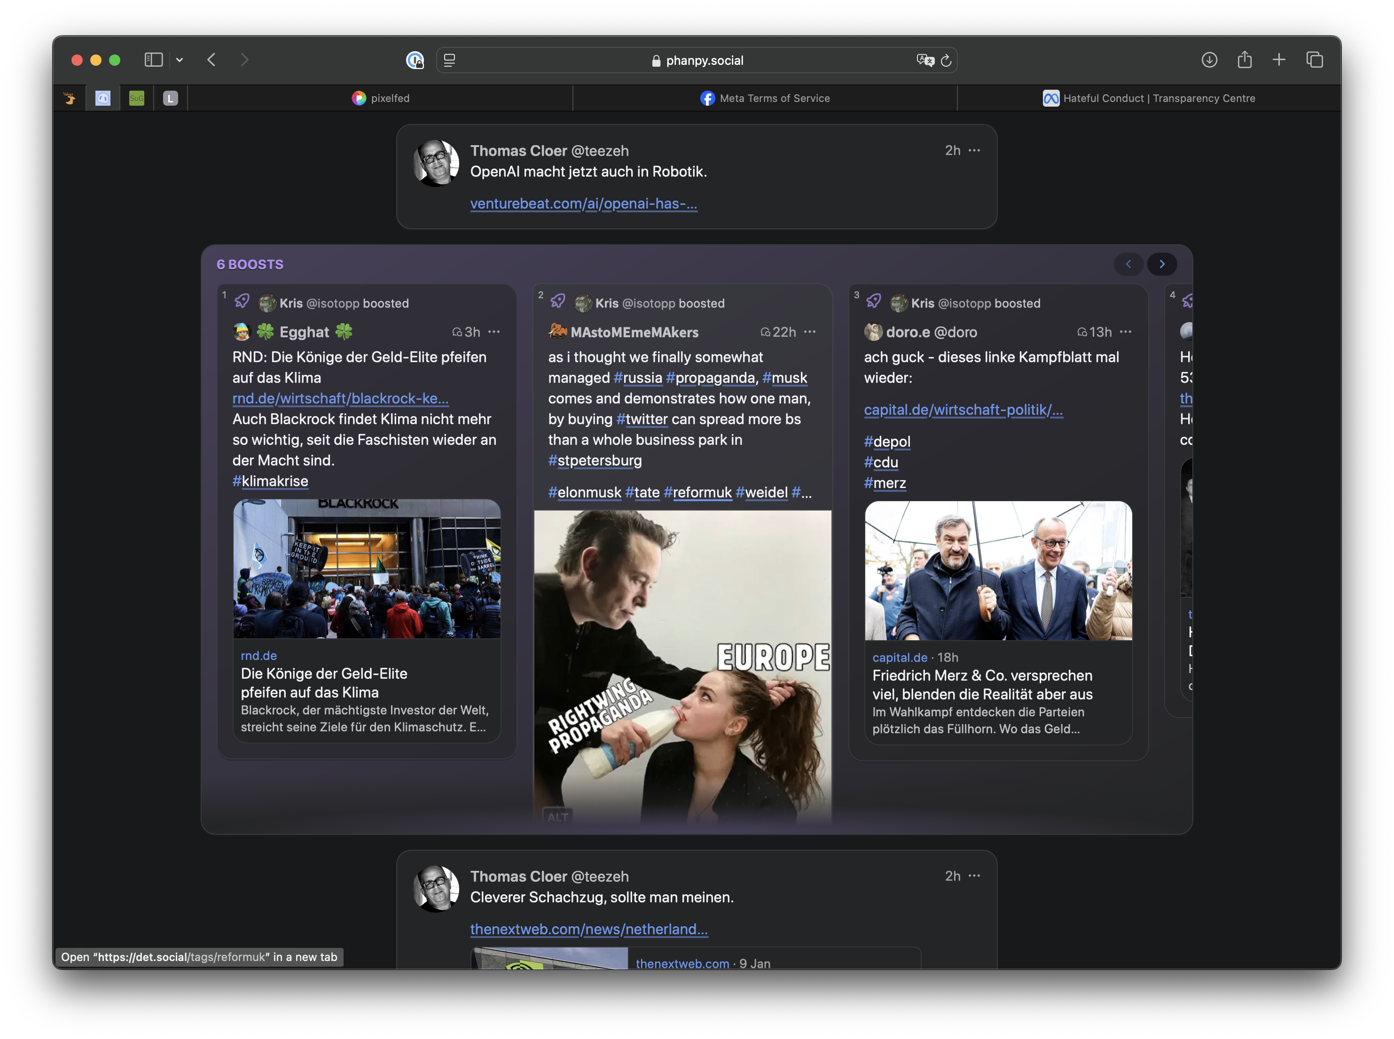
Task: Open the #propaganda hashtag
Action: click(x=711, y=378)
